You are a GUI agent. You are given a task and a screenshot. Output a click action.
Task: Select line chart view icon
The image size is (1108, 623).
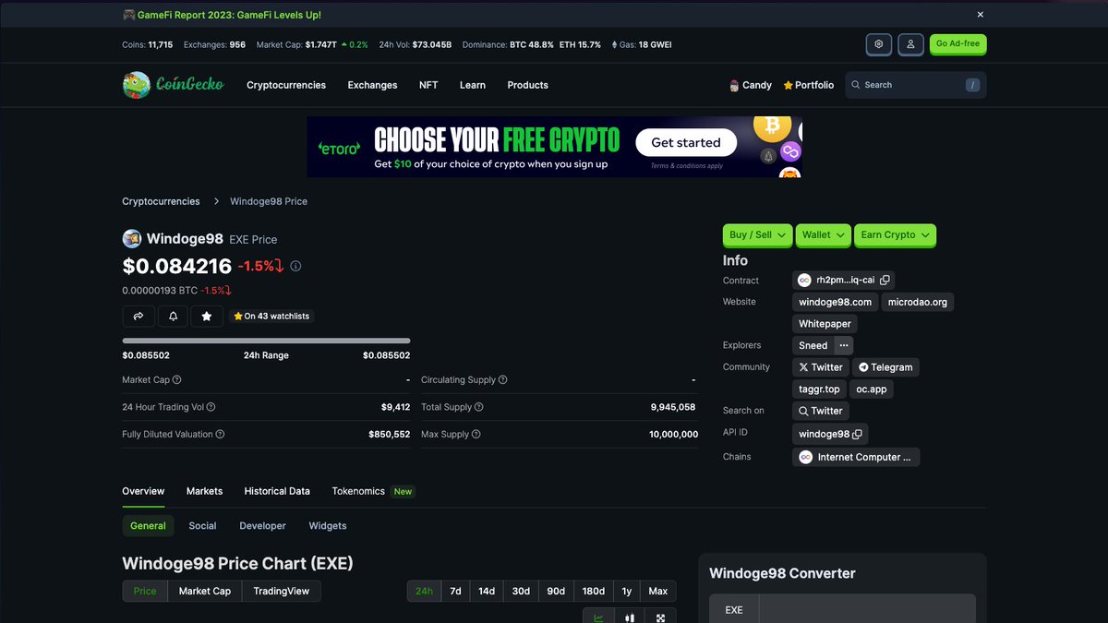tap(598, 617)
